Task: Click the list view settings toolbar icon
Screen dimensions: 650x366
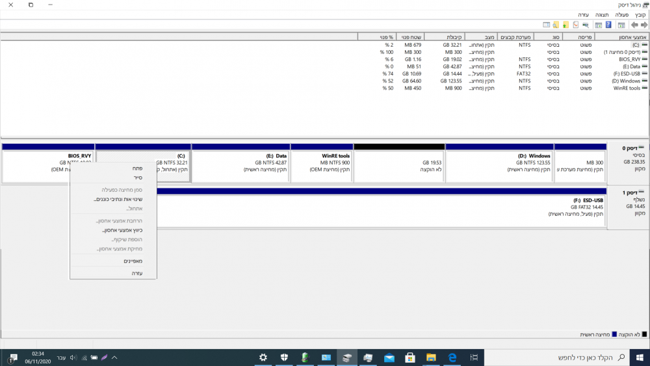Action: point(546,25)
